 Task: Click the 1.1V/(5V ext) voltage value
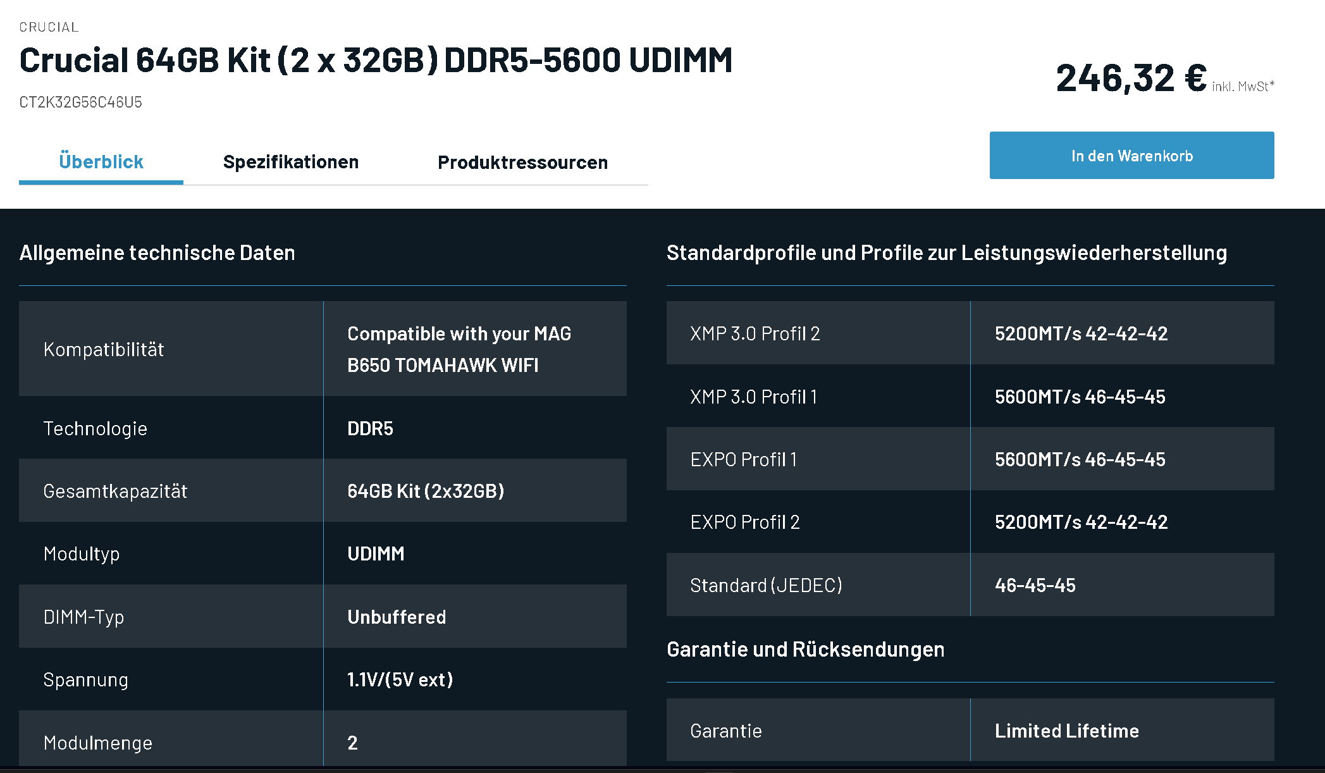point(400,680)
